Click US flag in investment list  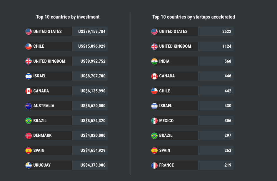coord(29,31)
